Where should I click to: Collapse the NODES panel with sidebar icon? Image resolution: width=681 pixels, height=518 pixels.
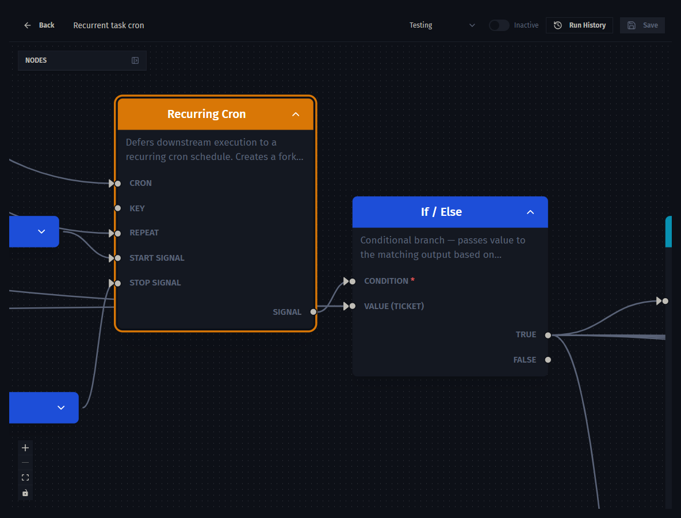click(135, 60)
